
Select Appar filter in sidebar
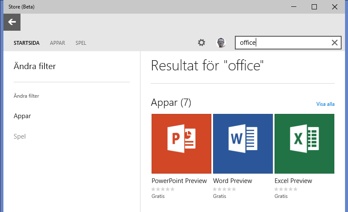point(22,116)
